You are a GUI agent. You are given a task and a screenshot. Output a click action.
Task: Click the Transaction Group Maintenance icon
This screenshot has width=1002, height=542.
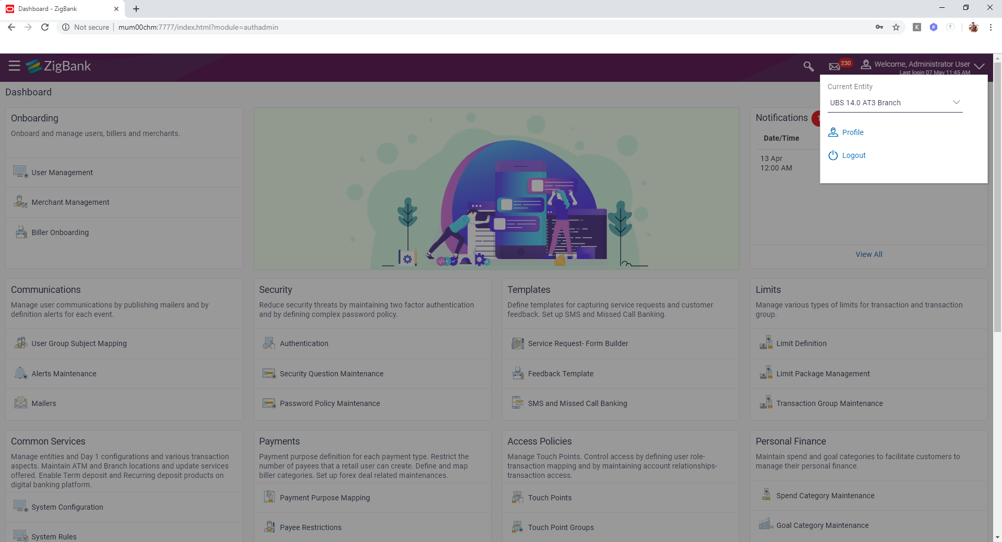[x=766, y=402]
